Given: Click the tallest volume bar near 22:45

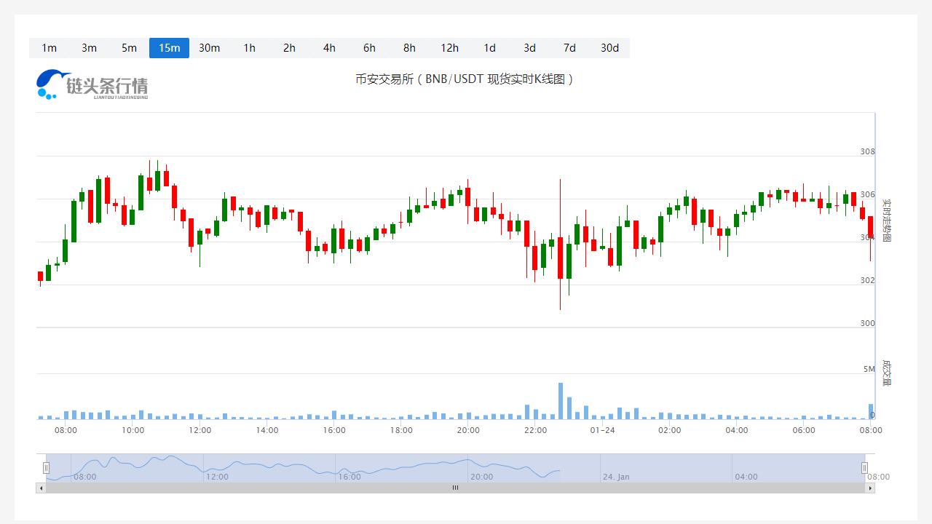Looking at the screenshot, I should click(561, 400).
